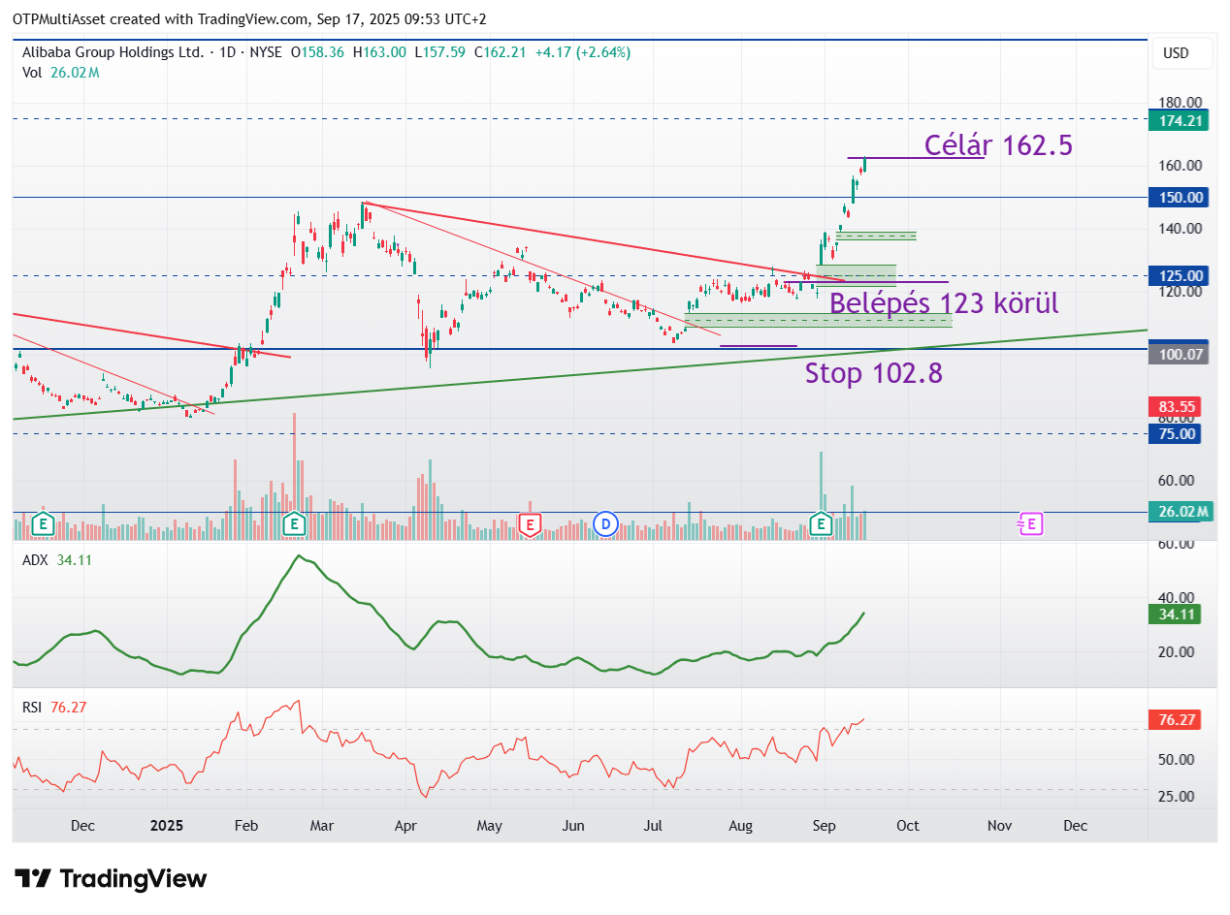
Task: Click the Alibaba Group Holdings symbol title
Action: 113,52
